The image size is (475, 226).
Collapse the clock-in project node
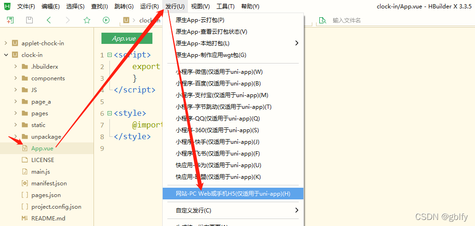6,55
